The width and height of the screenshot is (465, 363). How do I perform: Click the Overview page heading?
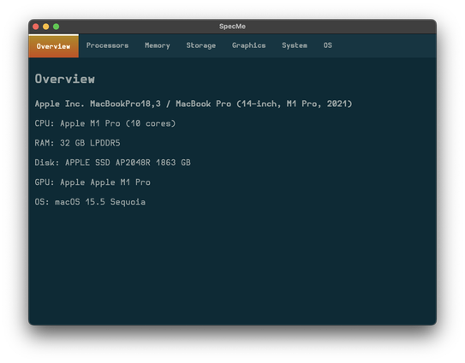pyautogui.click(x=64, y=79)
